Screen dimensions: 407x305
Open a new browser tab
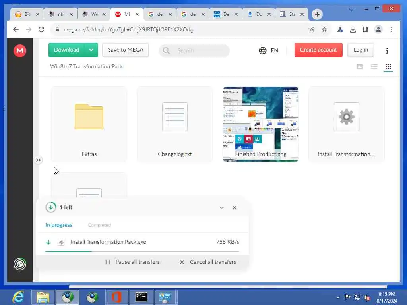(x=317, y=14)
